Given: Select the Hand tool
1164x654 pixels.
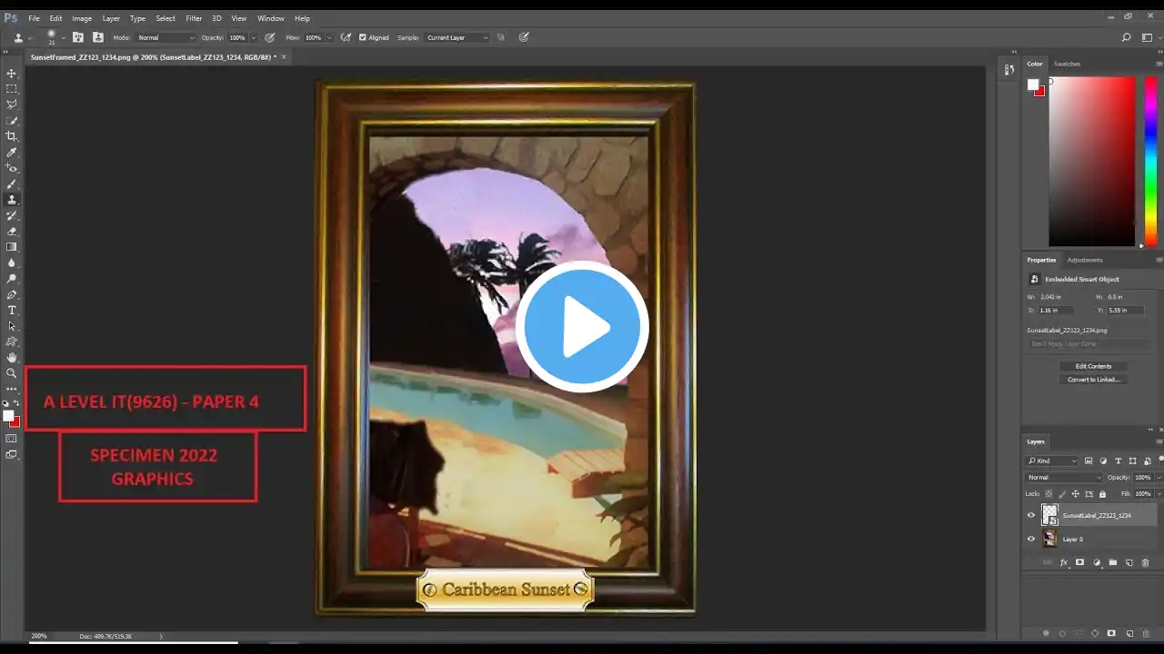Looking at the screenshot, I should [12, 357].
